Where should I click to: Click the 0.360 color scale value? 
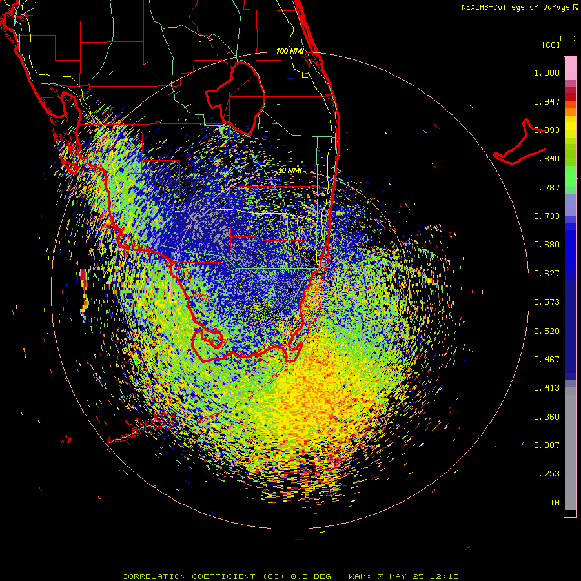pos(547,417)
